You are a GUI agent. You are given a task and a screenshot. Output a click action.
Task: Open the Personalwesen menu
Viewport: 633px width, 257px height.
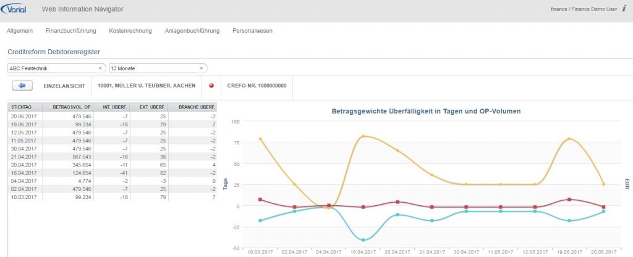[x=252, y=31]
